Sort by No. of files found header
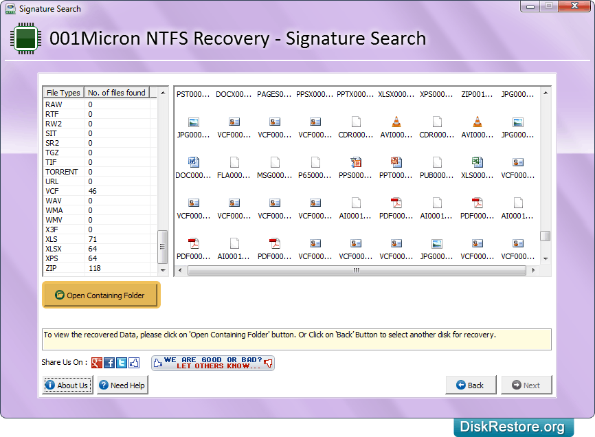The height and width of the screenshot is (437, 595). (x=117, y=93)
